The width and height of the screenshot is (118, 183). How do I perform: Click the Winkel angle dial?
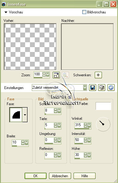tap(103, 124)
